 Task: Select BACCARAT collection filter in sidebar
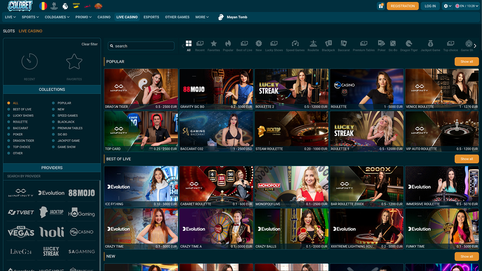18,128
